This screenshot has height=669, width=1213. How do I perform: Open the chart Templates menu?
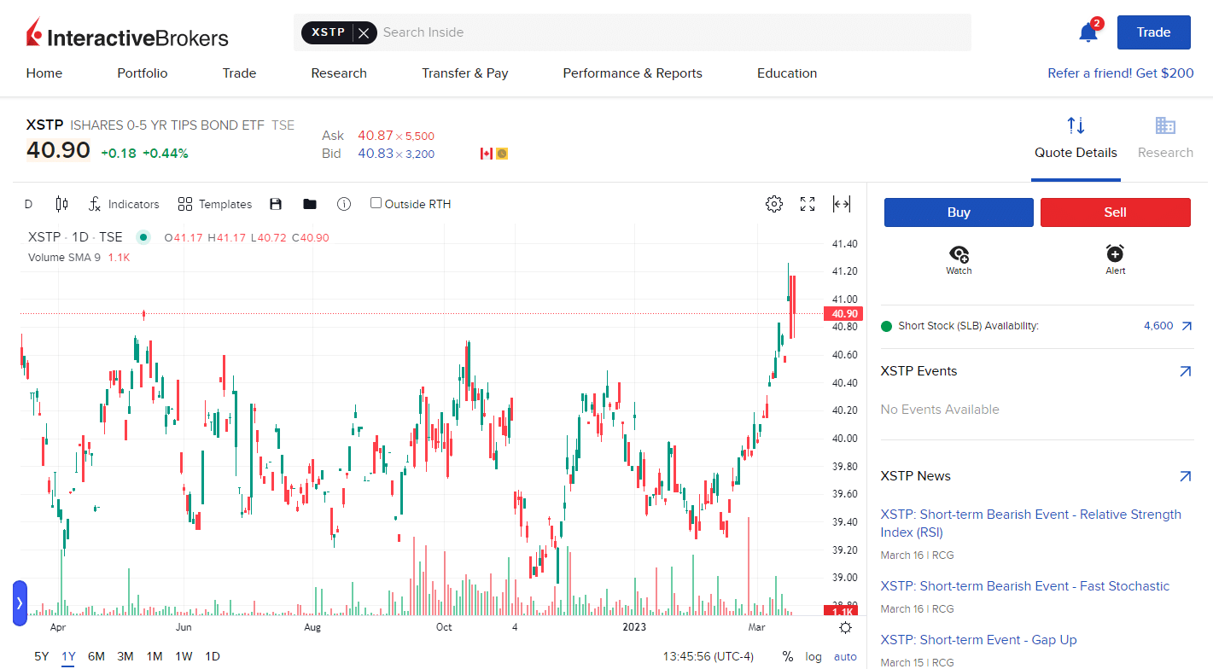[214, 204]
